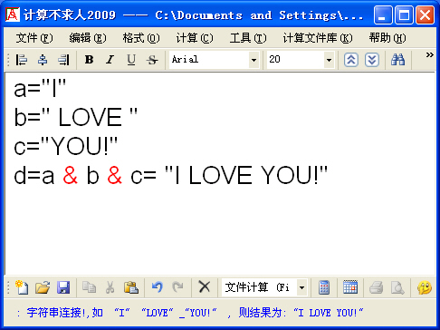Click the Redo arrow icon
The image size is (440, 330).
pyautogui.click(x=177, y=287)
